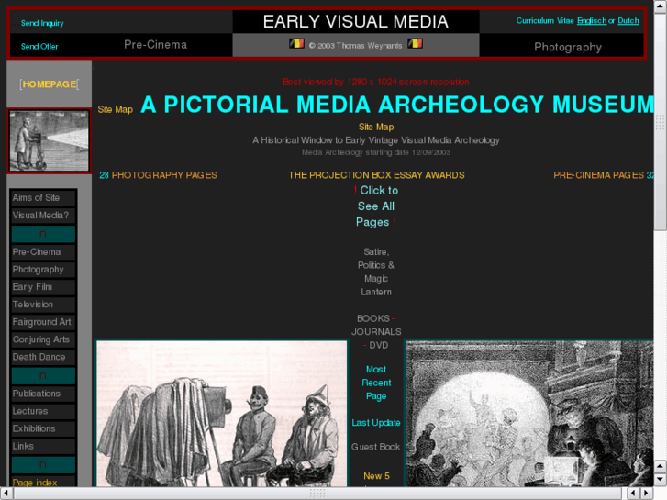Click horizontal scrollbar left arrow at far left
This screenshot has width=667, height=500.
6,494
